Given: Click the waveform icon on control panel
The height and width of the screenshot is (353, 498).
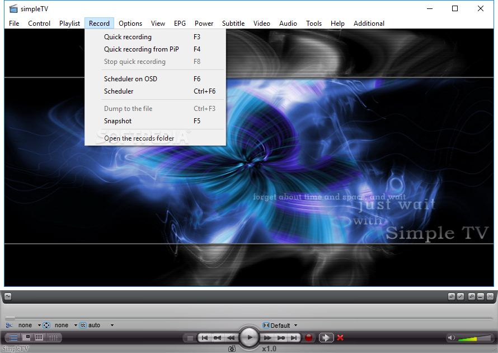Looking at the screenshot, I should [x=8, y=296].
